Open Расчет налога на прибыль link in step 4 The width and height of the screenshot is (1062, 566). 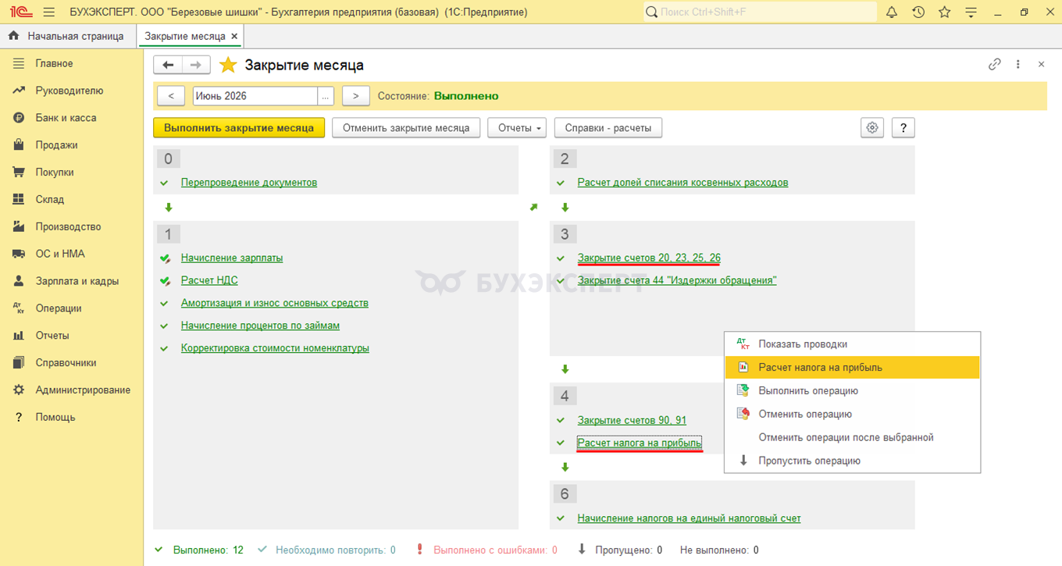click(x=640, y=443)
